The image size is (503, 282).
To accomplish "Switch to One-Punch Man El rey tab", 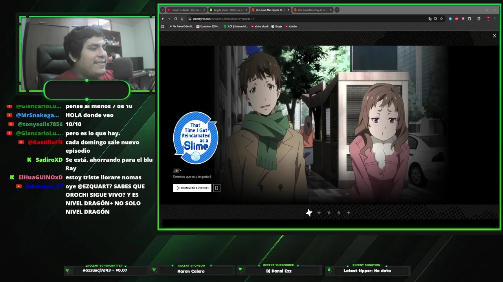I will pyautogui.click(x=313, y=10).
